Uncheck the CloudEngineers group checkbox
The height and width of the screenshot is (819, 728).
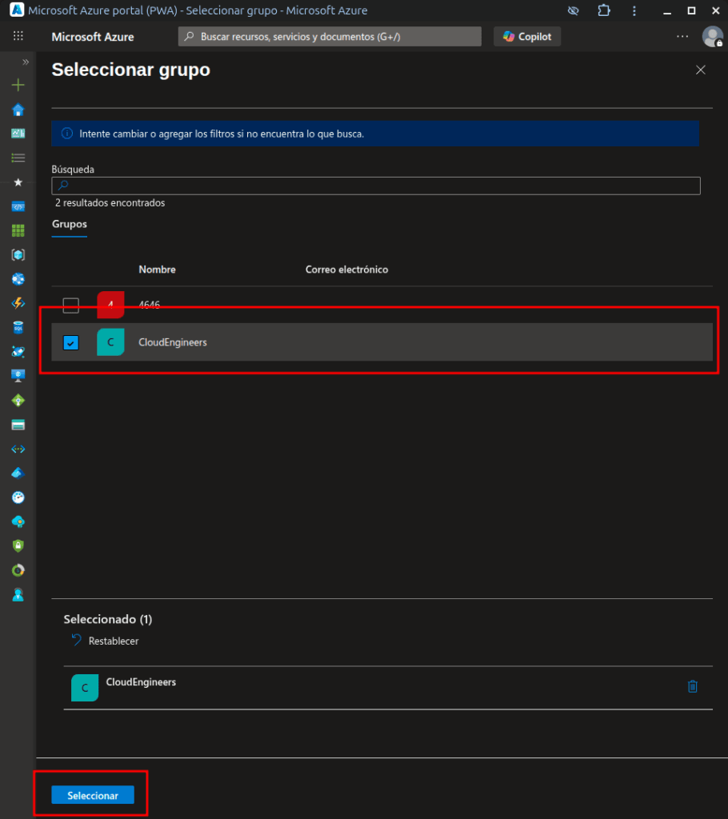[71, 342]
